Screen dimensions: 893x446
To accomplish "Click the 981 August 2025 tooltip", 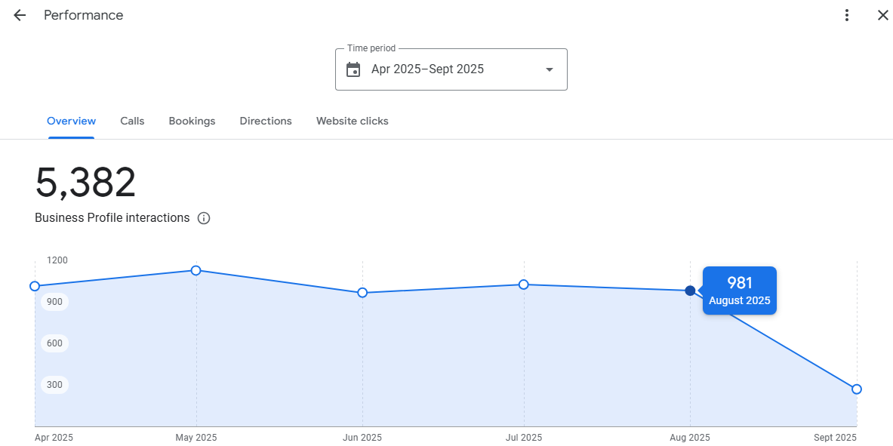I will [739, 291].
